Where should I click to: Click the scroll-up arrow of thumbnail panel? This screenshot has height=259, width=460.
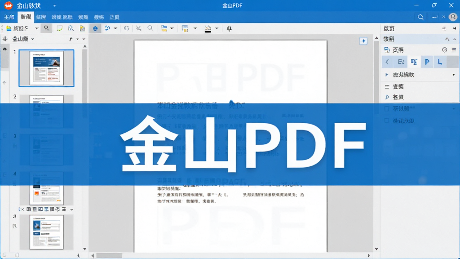(85, 46)
